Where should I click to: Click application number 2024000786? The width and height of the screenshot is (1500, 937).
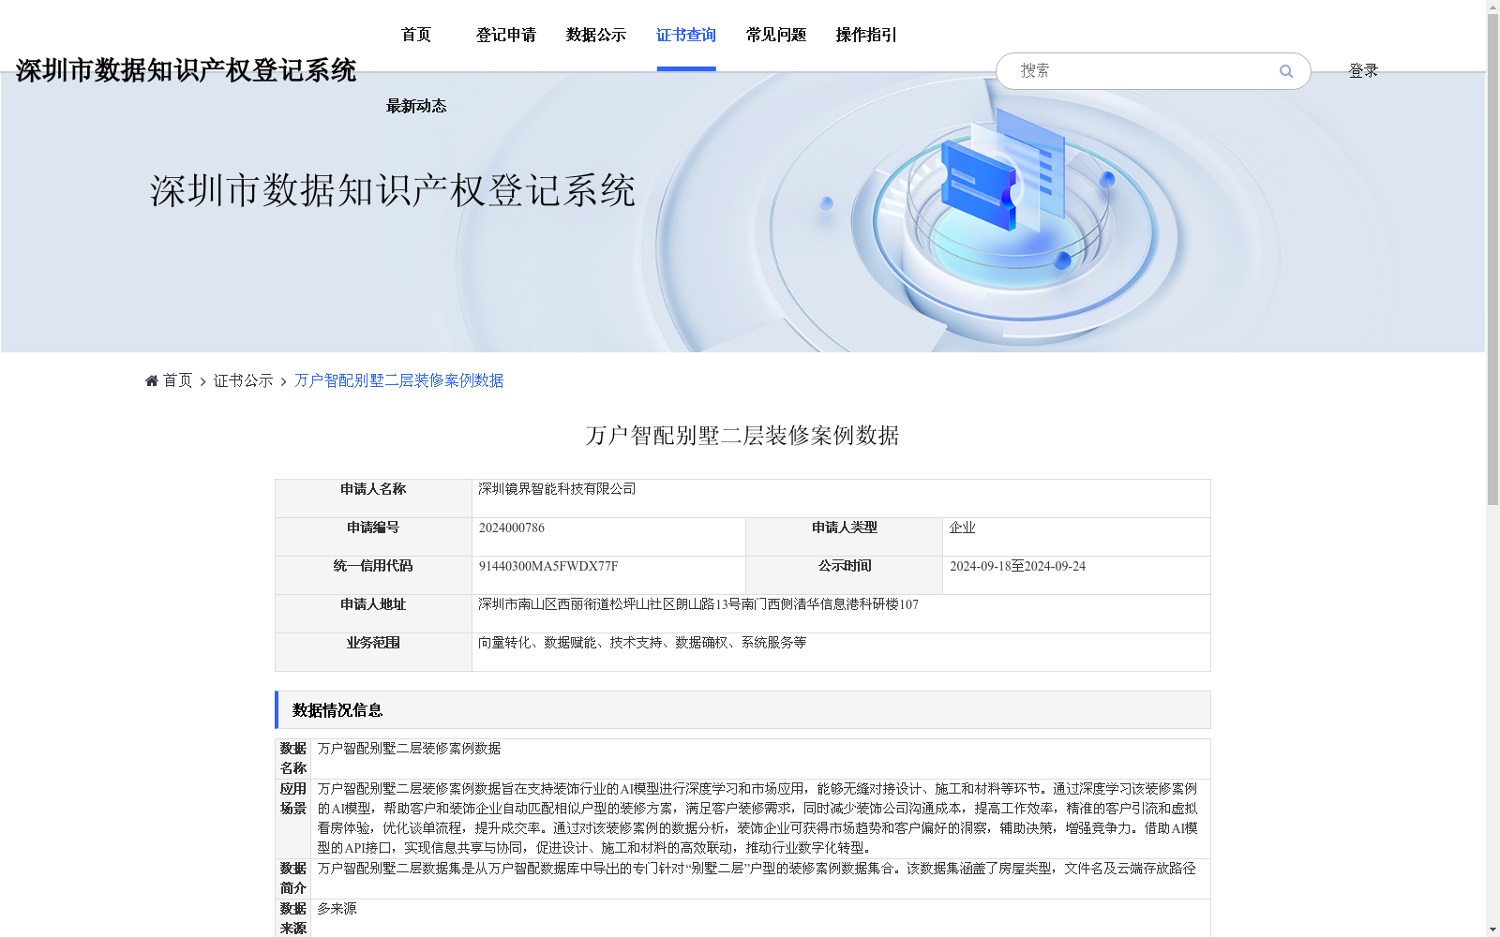(x=512, y=528)
